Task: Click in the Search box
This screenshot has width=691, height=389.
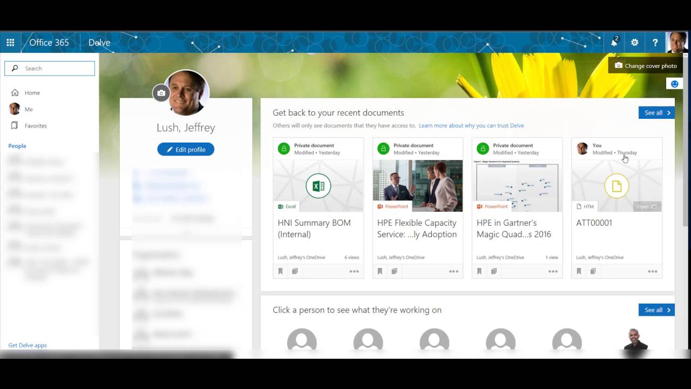Action: (50, 68)
